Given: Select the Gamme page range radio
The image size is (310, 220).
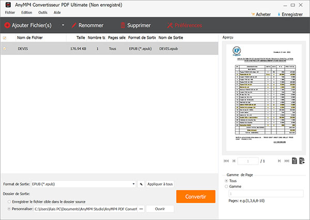Looking at the screenshot, I should tap(226, 186).
